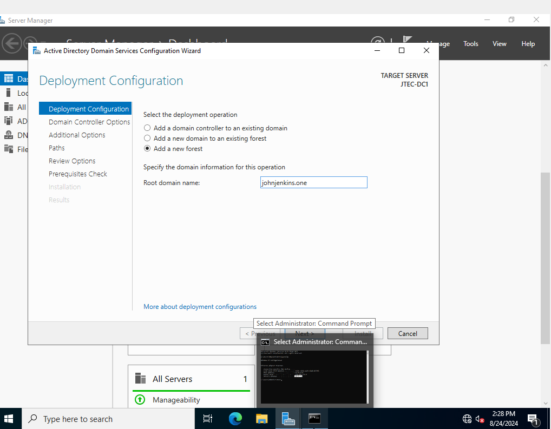The width and height of the screenshot is (551, 429).
Task: Select the Add a new forest option
Action: (x=147, y=148)
